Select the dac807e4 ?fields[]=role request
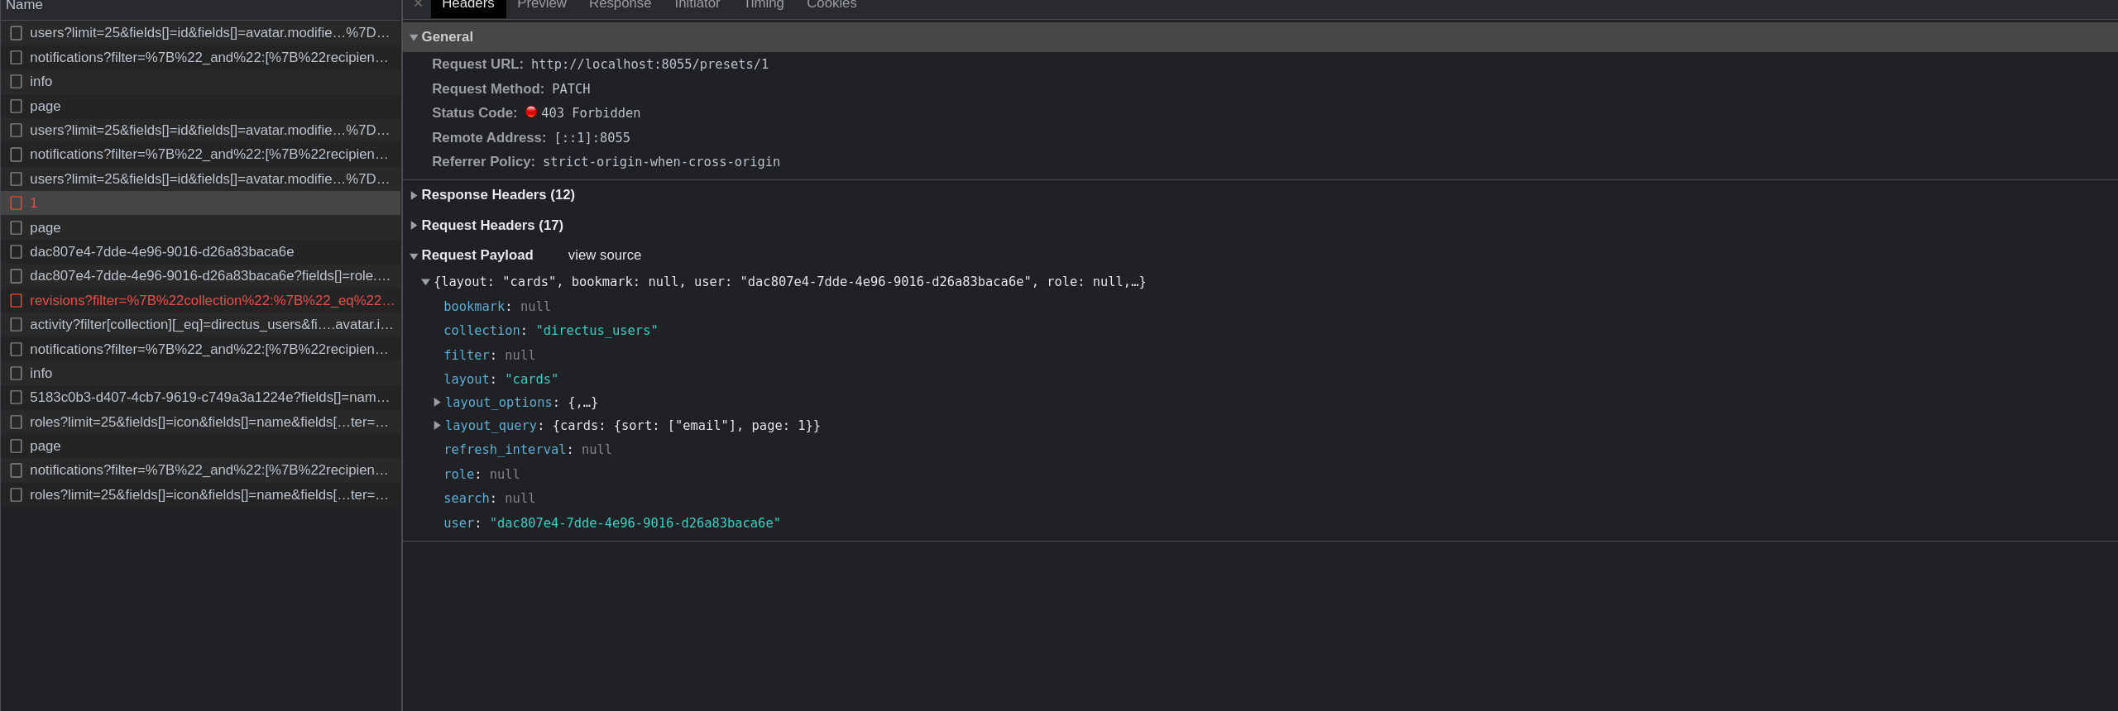2118x711 pixels. coord(200,276)
